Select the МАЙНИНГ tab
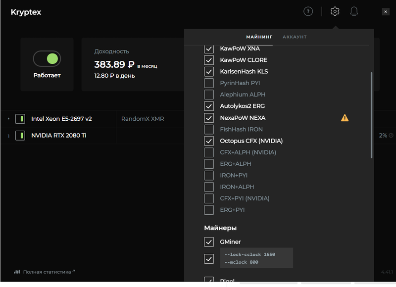 click(x=259, y=37)
